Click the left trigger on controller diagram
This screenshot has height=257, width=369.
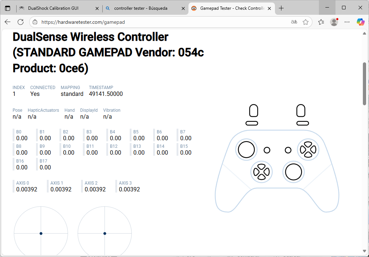[253, 111]
